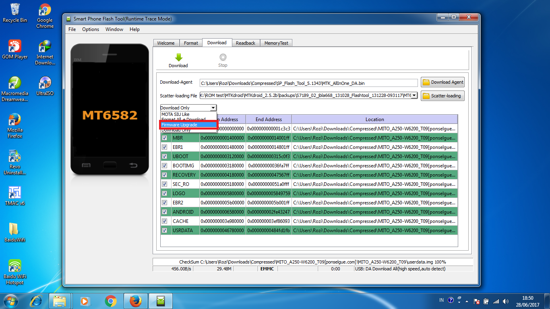Select the GOM Player desktop icon

15,49
